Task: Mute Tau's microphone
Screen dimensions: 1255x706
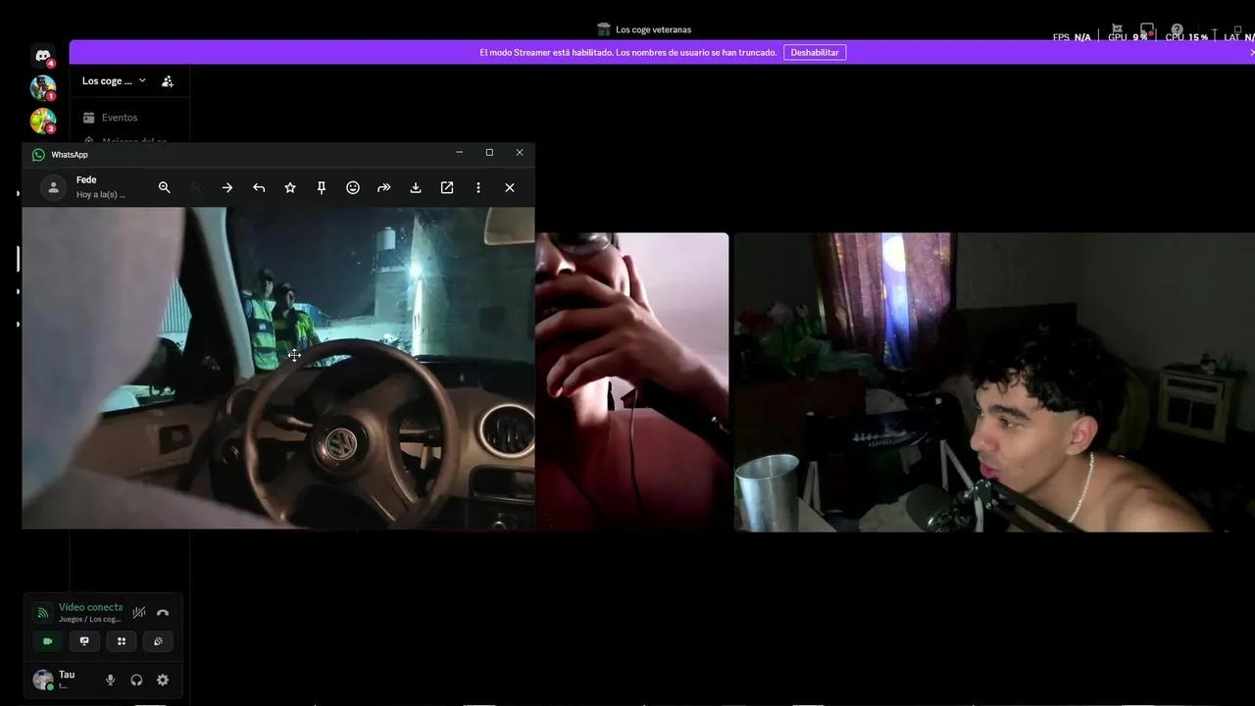Action: point(110,680)
